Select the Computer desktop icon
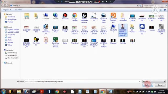This screenshot has width=168, height=94. tap(46, 16)
